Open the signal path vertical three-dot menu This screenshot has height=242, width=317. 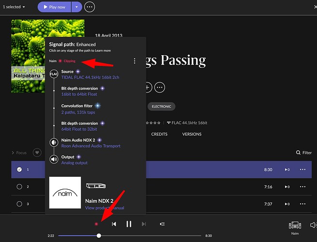[135, 61]
